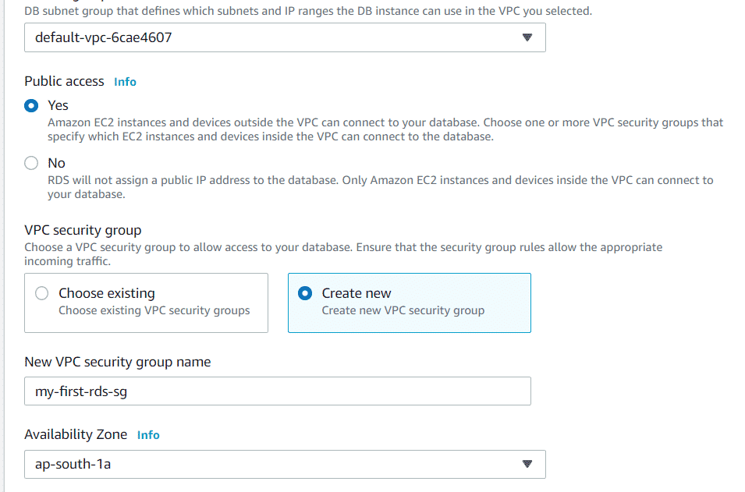Open the DB subnet group dropdown arrow

point(527,37)
